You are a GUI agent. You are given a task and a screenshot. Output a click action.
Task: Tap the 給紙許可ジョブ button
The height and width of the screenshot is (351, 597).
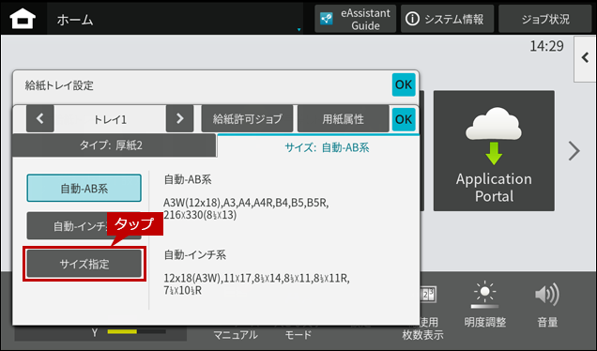click(x=247, y=119)
